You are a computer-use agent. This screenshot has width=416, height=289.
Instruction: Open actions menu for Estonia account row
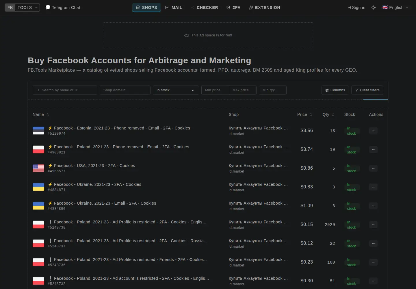tap(373, 131)
